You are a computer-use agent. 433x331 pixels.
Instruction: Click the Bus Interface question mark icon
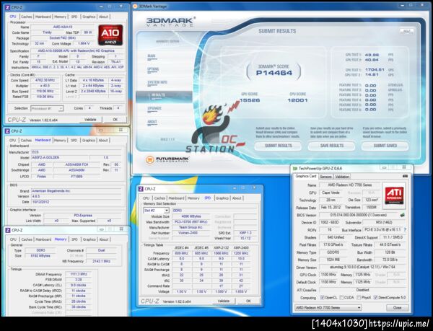tap(405, 230)
